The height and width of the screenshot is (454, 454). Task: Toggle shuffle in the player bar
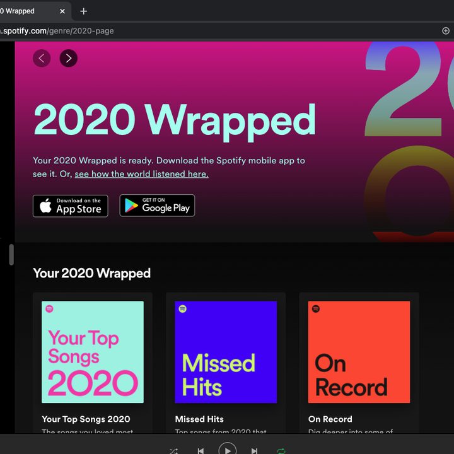click(174, 451)
